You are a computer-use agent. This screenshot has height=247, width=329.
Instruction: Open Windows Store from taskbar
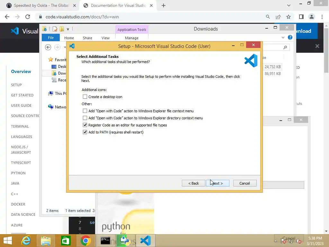click(66, 241)
